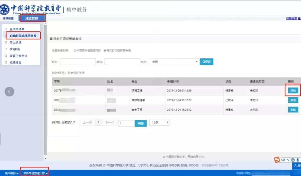Click the left arrow collapse circle icon
301x176 pixels.
[9, 91]
